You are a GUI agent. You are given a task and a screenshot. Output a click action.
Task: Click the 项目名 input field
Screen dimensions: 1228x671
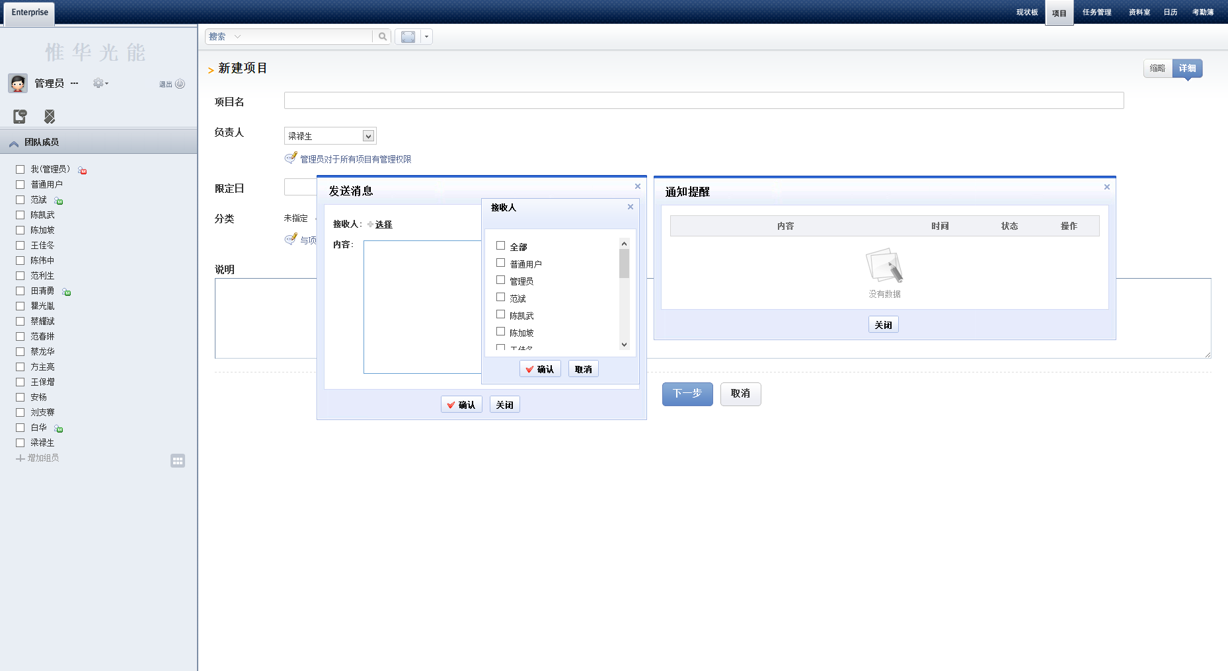click(703, 100)
